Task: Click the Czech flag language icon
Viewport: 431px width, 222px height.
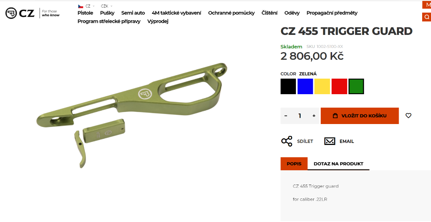Action: 80,6
